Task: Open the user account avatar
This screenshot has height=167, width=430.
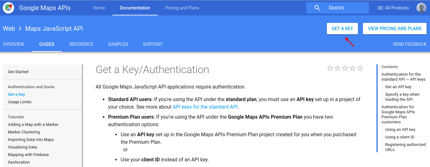Action: click(x=422, y=8)
